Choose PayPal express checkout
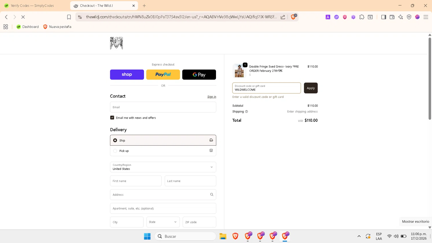The height and width of the screenshot is (243, 432). click(163, 75)
